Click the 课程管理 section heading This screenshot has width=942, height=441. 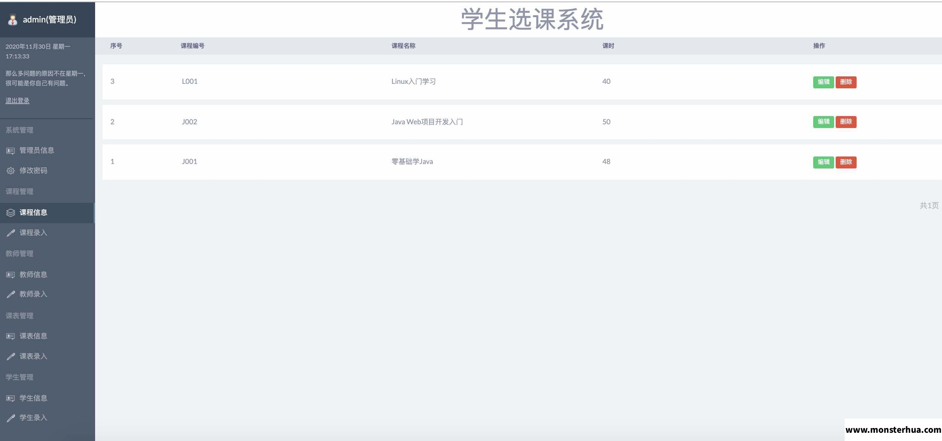(19, 191)
